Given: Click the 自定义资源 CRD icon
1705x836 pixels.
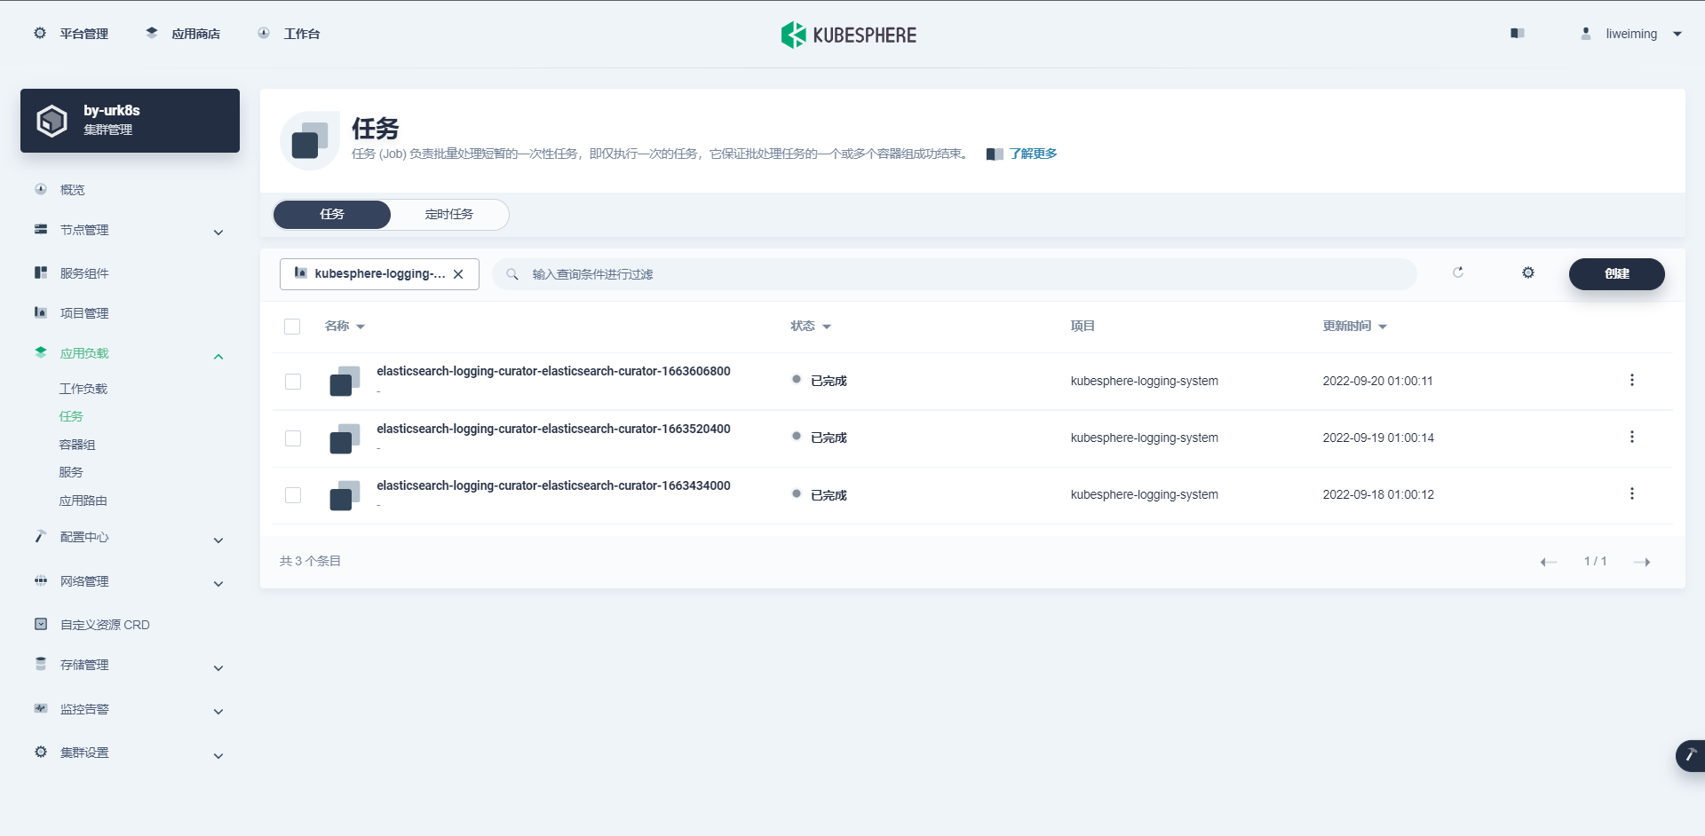Looking at the screenshot, I should click(41, 624).
